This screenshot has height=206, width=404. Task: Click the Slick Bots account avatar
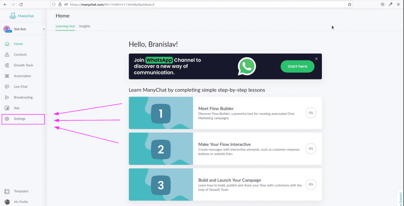coord(7,29)
